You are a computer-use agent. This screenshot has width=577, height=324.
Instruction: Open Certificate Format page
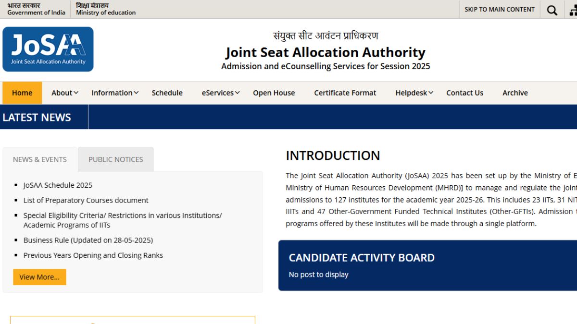pyautogui.click(x=345, y=93)
